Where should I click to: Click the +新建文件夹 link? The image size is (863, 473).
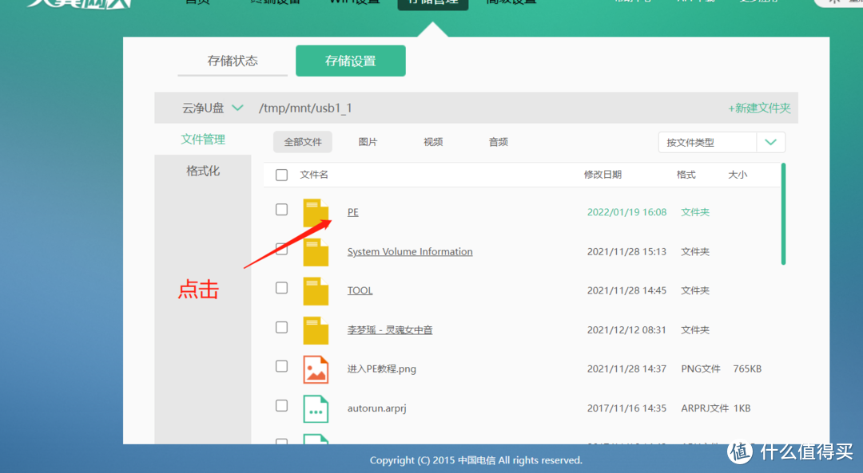tap(758, 106)
